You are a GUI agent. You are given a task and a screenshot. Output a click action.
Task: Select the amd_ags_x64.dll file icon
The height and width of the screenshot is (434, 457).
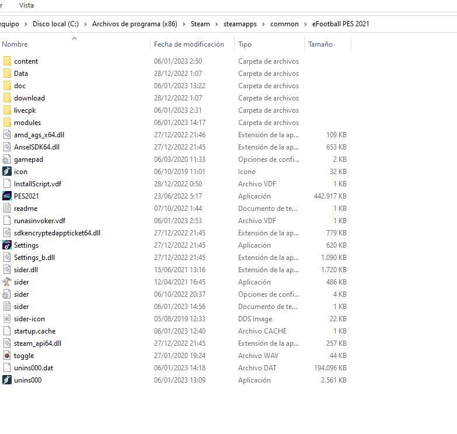click(7, 134)
